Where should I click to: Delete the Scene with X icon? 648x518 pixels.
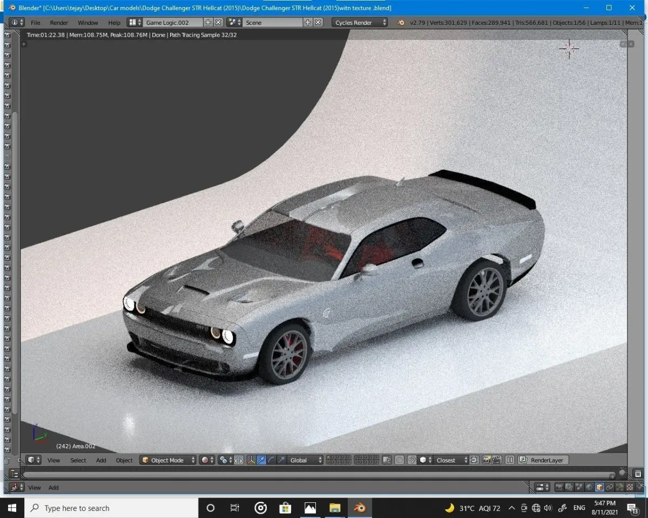click(x=318, y=22)
